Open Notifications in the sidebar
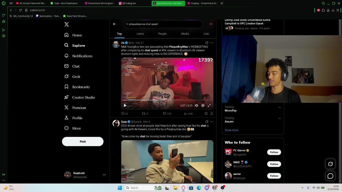Viewport: 342px width, 192px height. coord(78,56)
